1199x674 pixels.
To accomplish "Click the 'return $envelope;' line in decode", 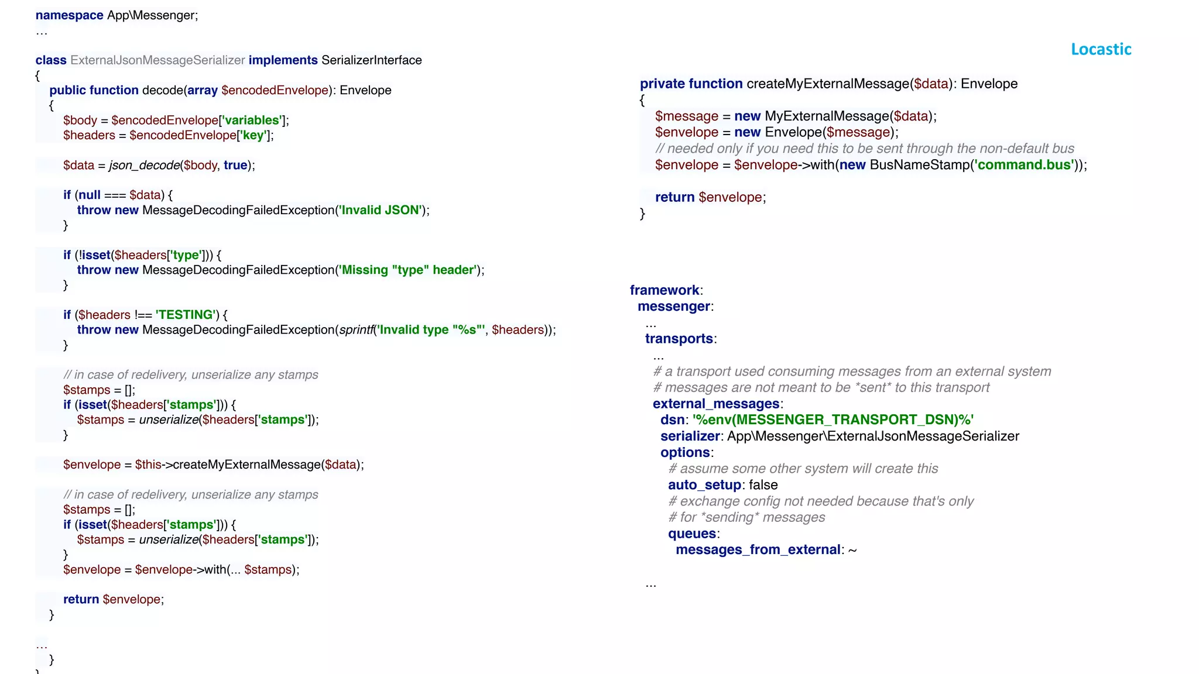I will (114, 599).
